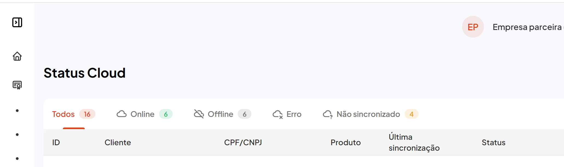Open the certificate icon in sidebar
Image resolution: width=564 pixels, height=167 pixels.
17,85
